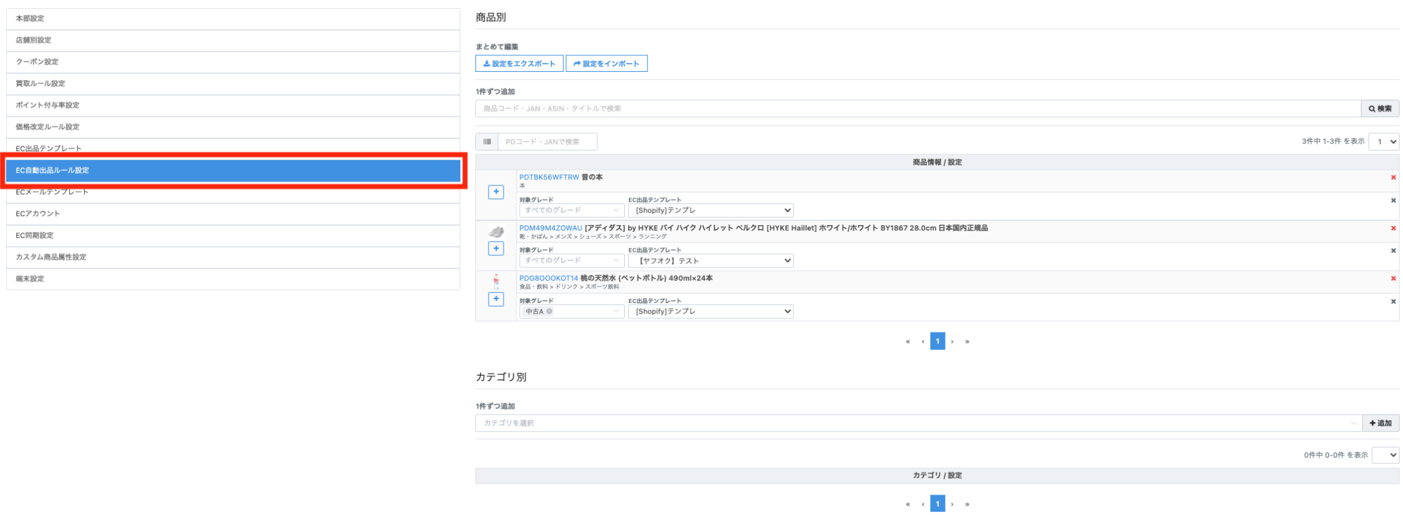Viewport: 1403px width, 522px height.
Task: Click the 設定をインポート button
Action: pyautogui.click(x=606, y=64)
